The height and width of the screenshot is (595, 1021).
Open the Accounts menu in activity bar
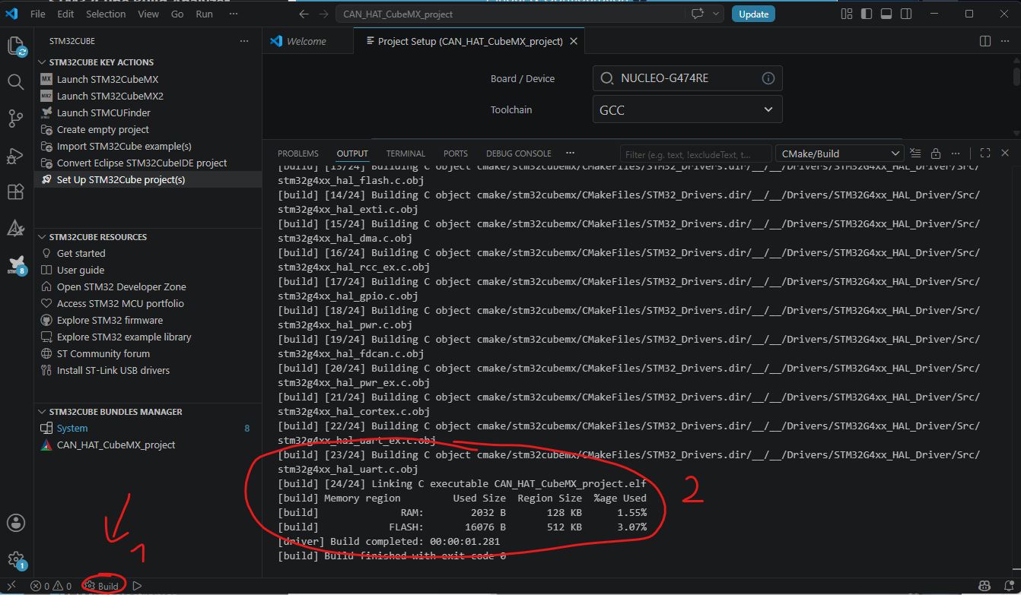16,523
